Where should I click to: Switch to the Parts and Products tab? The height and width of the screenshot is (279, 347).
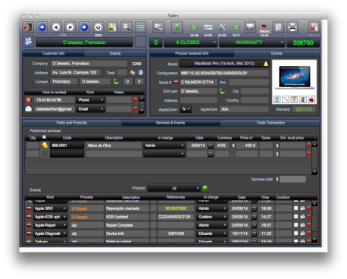pyautogui.click(x=72, y=123)
